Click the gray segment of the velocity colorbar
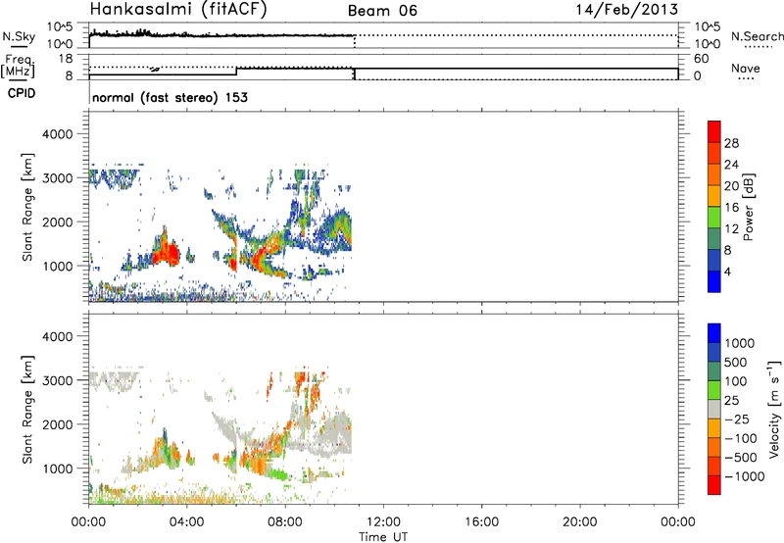 pyautogui.click(x=714, y=409)
